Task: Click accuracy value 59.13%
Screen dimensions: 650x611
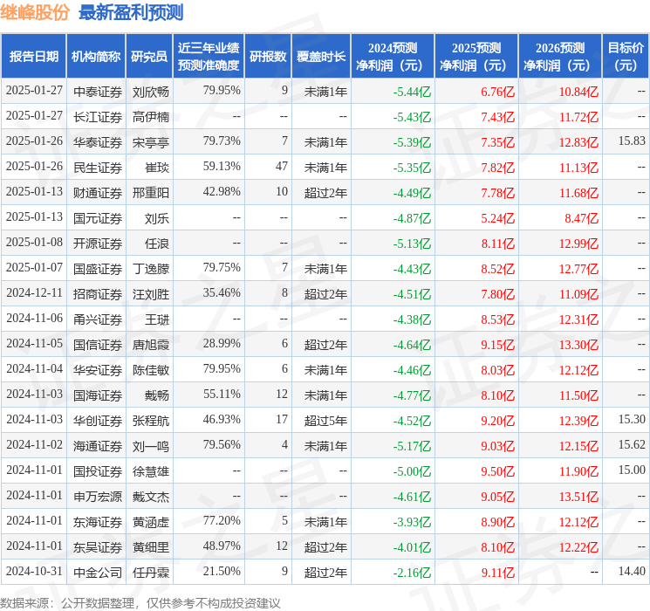Action: 222,167
